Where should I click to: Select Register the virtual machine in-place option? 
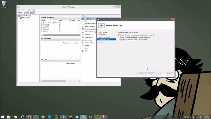[x=119, y=35]
